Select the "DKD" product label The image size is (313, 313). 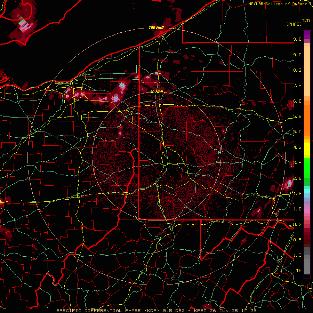[x=305, y=21]
